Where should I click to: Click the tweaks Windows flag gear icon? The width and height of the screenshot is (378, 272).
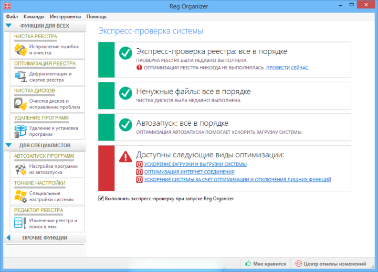tap(20, 196)
